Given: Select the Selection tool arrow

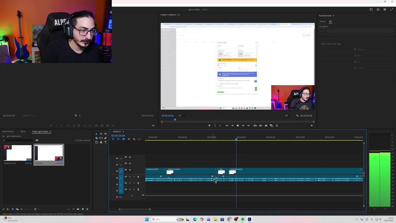Looking at the screenshot, I should (97, 134).
